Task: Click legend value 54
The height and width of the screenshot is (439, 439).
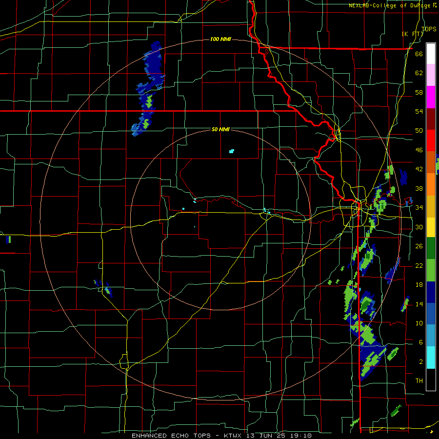Action: click(x=419, y=111)
